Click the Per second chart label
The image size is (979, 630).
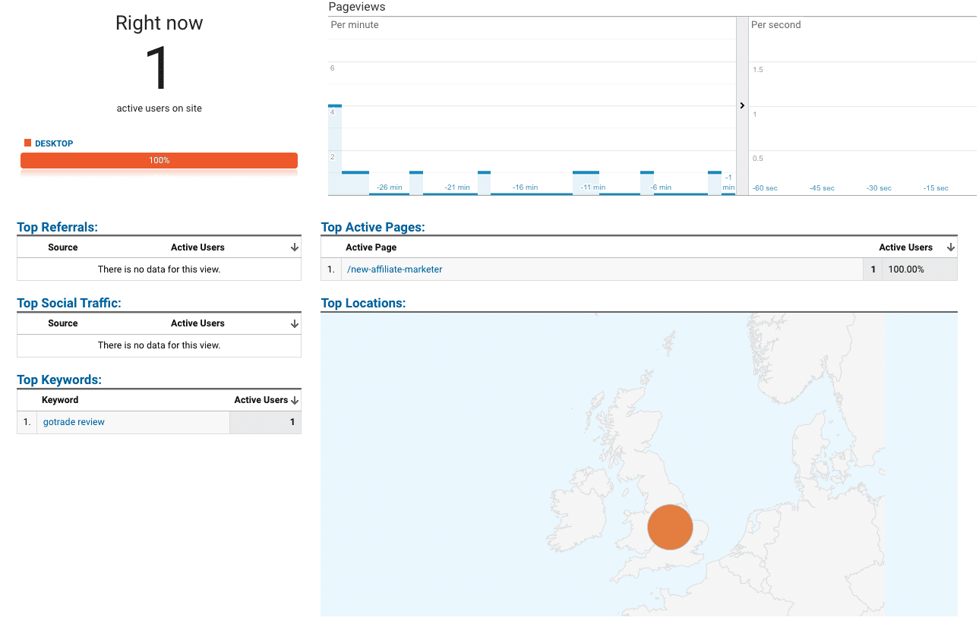[776, 25]
